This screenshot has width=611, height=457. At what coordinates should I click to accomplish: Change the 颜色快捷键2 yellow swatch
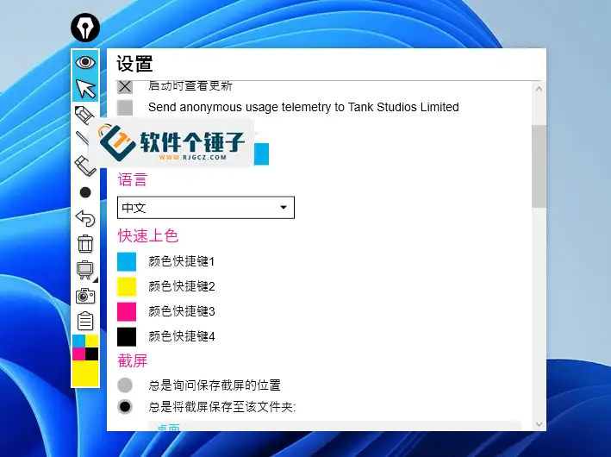(127, 286)
